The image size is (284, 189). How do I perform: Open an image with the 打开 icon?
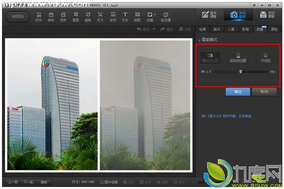39,17
